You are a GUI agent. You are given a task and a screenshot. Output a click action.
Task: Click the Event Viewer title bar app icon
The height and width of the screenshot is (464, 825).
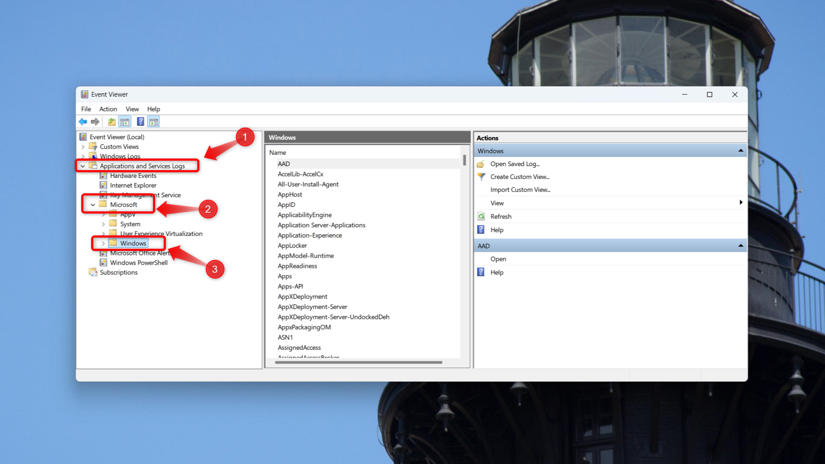[85, 95]
